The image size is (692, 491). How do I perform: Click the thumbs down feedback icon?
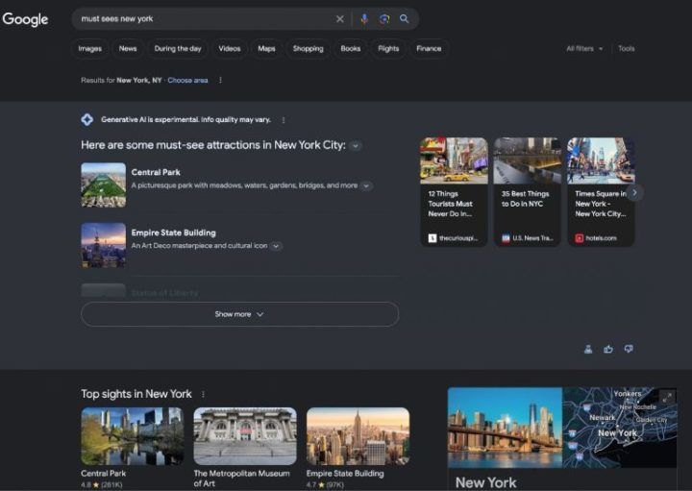point(629,349)
